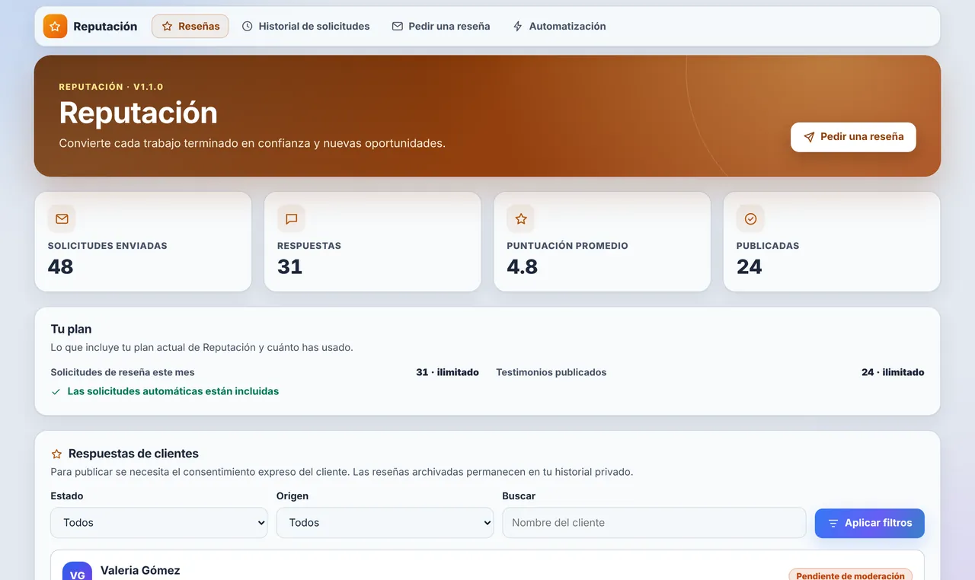
Task: Click the white Pedir una reseña button
Action: click(853, 137)
